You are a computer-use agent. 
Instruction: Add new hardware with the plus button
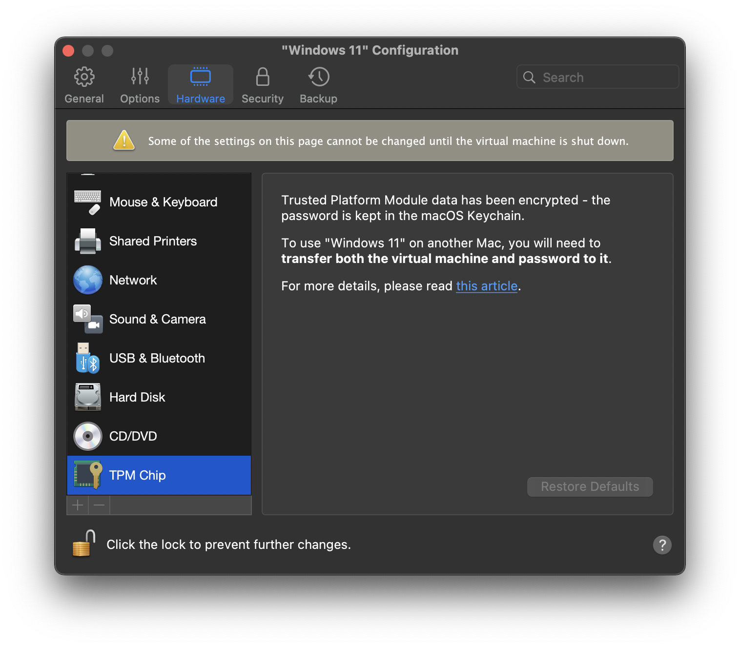pyautogui.click(x=78, y=505)
